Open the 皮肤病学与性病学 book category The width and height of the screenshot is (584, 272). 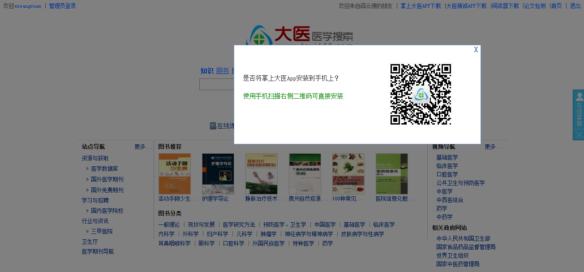pos(363,234)
